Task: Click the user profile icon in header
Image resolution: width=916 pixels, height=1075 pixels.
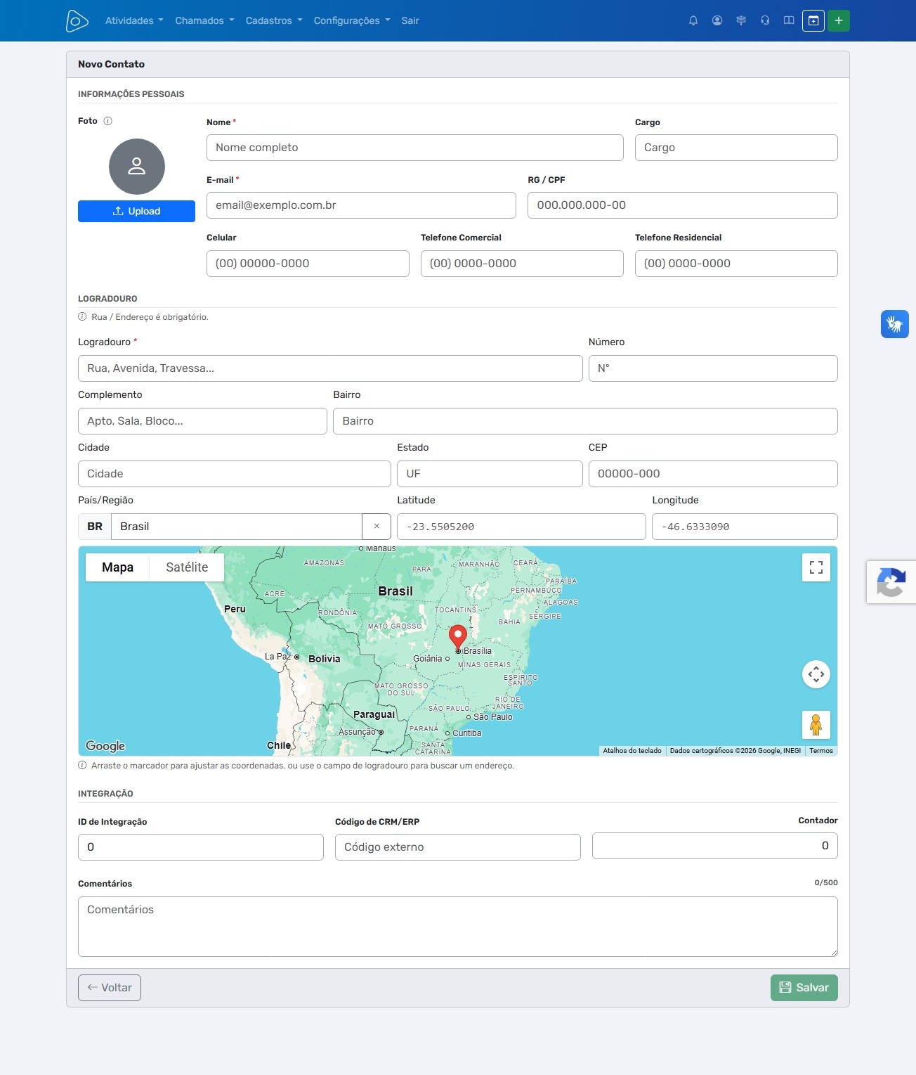Action: [717, 21]
